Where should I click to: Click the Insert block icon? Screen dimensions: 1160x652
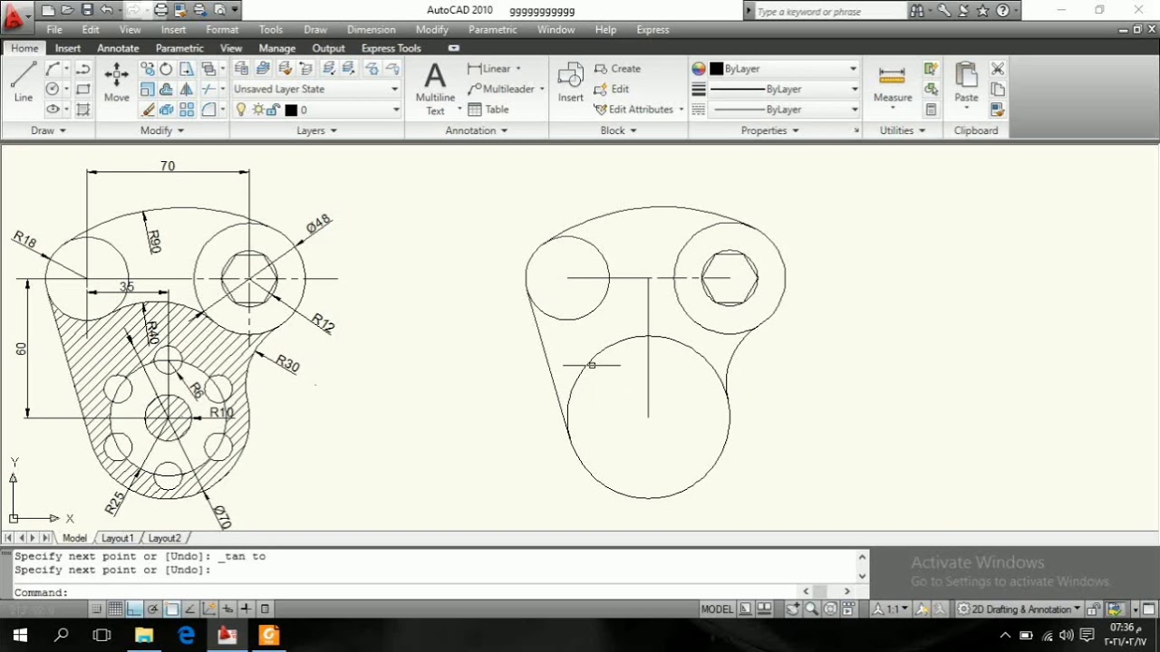[570, 81]
